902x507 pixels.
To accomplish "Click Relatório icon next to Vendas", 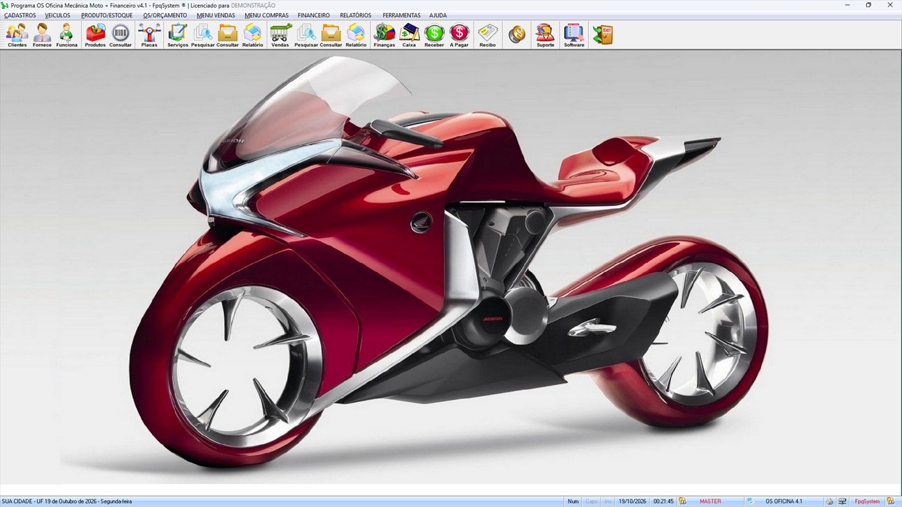I will point(356,35).
